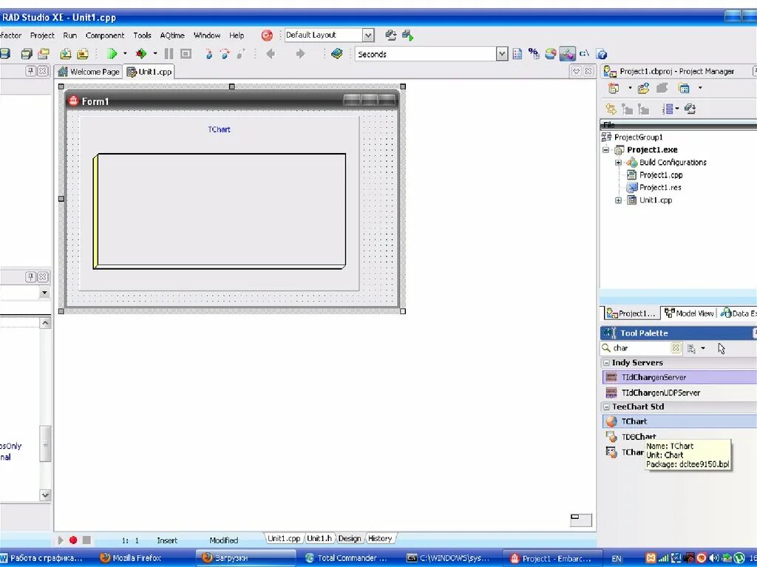
Task: Switch to the Welcome Page tab
Action: (x=89, y=72)
